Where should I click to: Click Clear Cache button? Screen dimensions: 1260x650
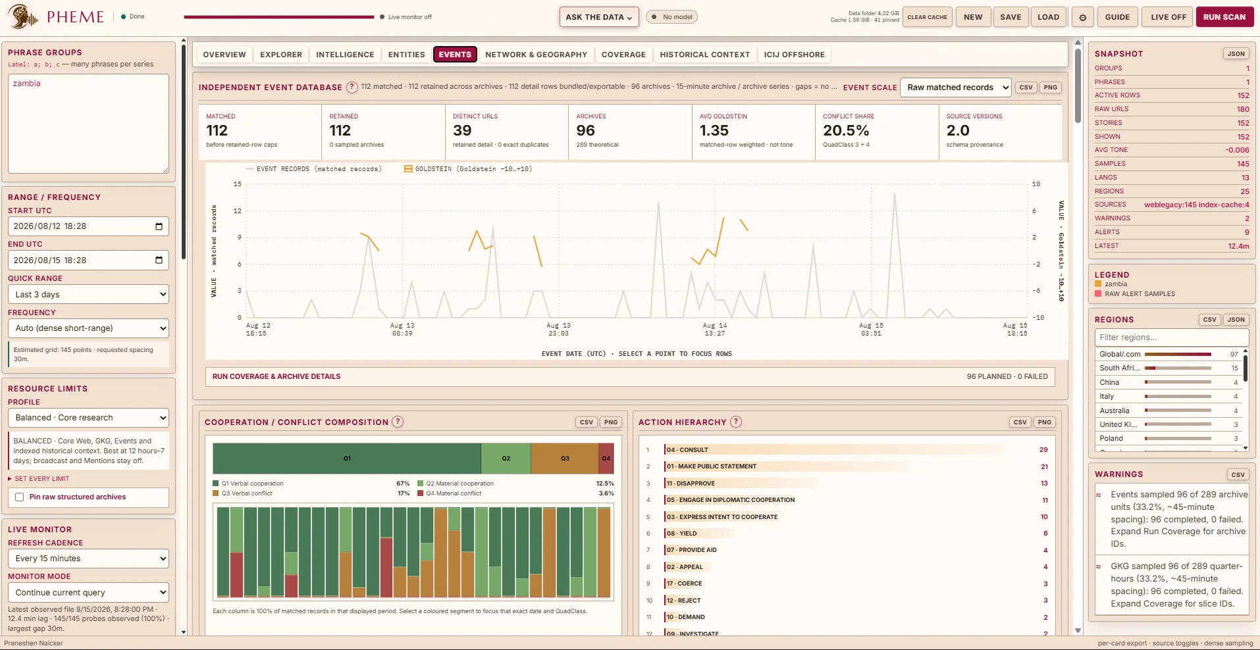pyautogui.click(x=927, y=18)
